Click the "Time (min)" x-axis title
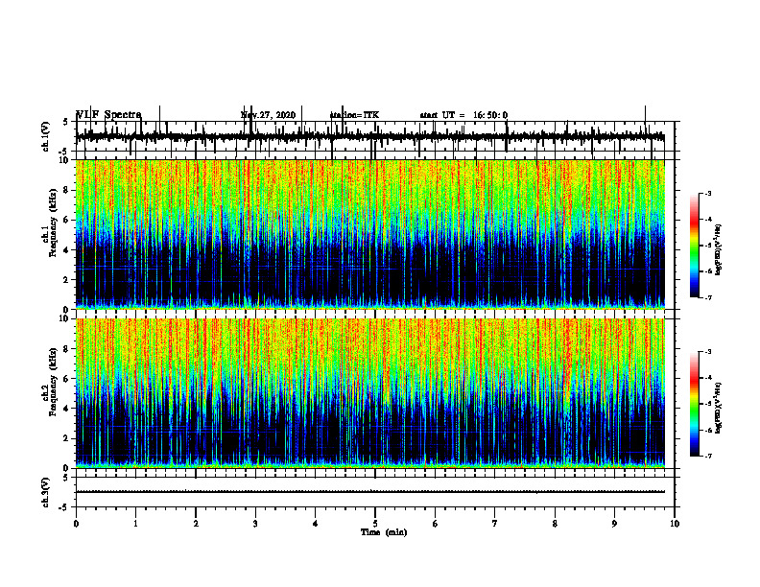 pyautogui.click(x=384, y=532)
